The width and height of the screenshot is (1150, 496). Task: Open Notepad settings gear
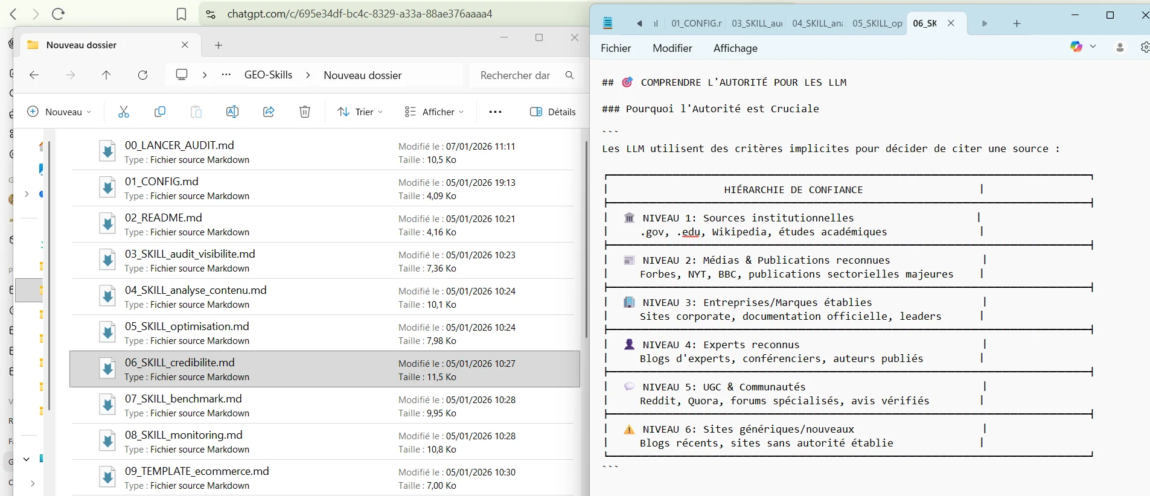(1145, 47)
